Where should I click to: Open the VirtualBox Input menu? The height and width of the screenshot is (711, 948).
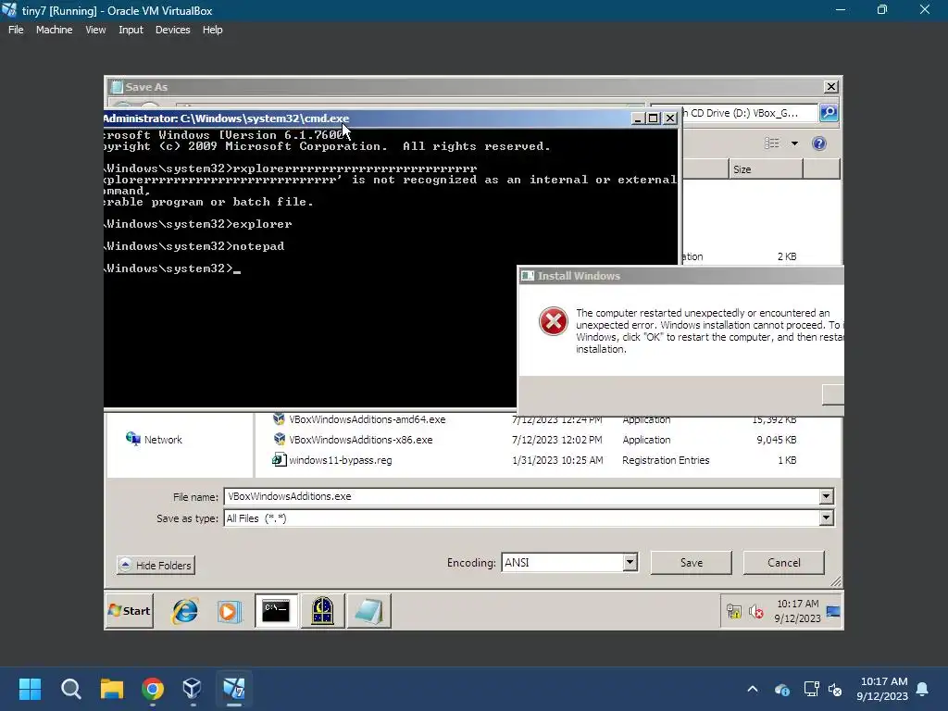click(131, 30)
